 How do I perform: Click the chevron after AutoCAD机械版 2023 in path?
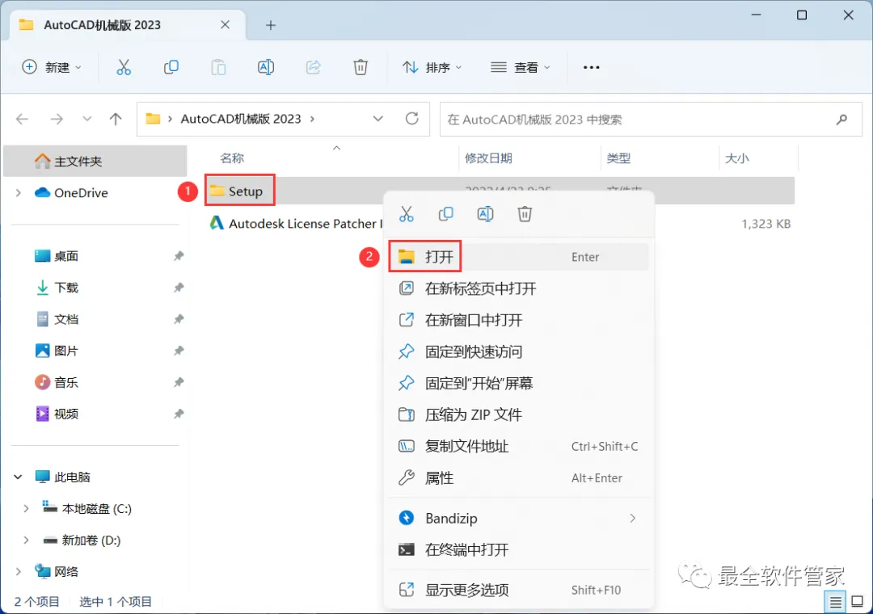pyautogui.click(x=312, y=119)
